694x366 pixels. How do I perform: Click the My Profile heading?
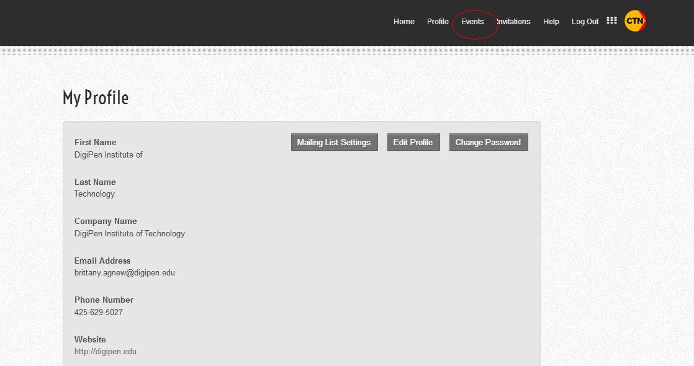tap(96, 98)
